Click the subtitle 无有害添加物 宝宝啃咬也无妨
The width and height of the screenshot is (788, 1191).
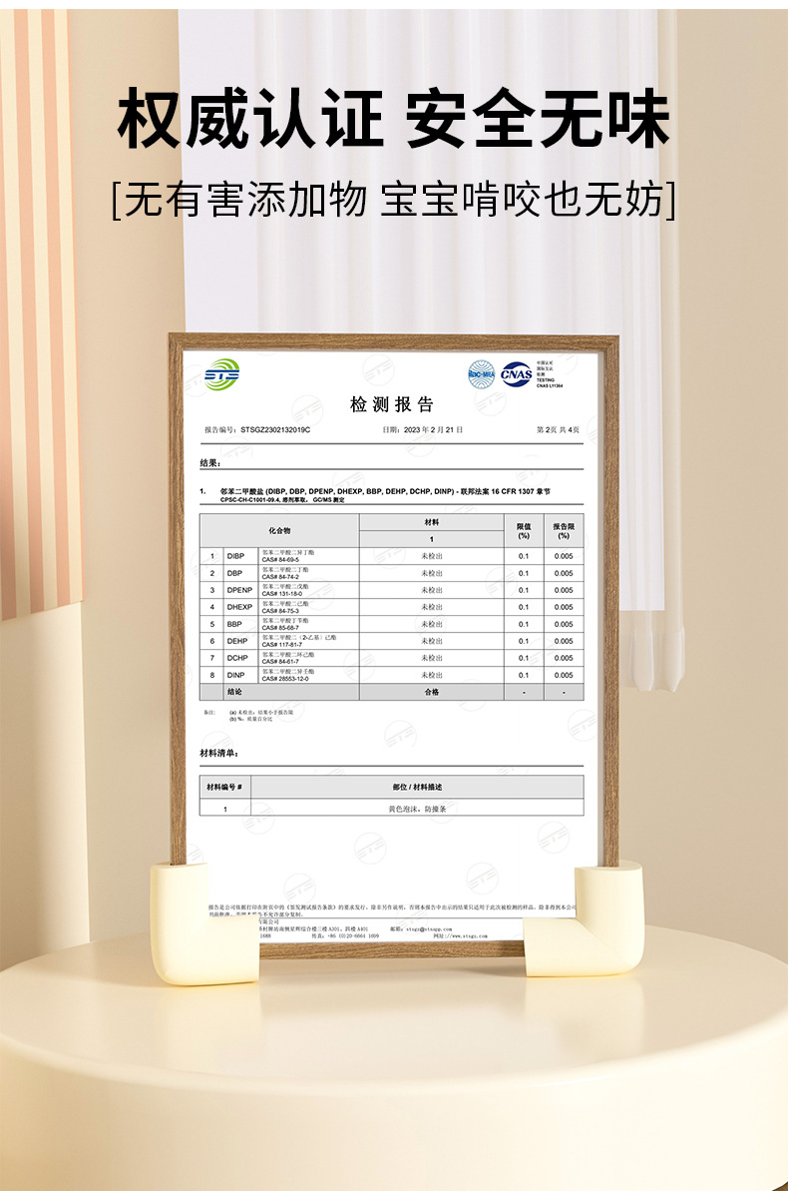(x=393, y=201)
